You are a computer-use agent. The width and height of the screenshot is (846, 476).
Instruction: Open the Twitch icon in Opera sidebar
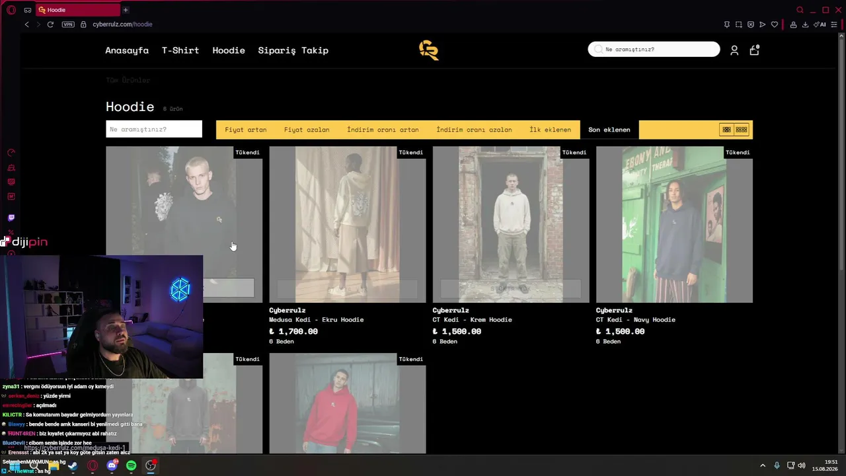11,218
